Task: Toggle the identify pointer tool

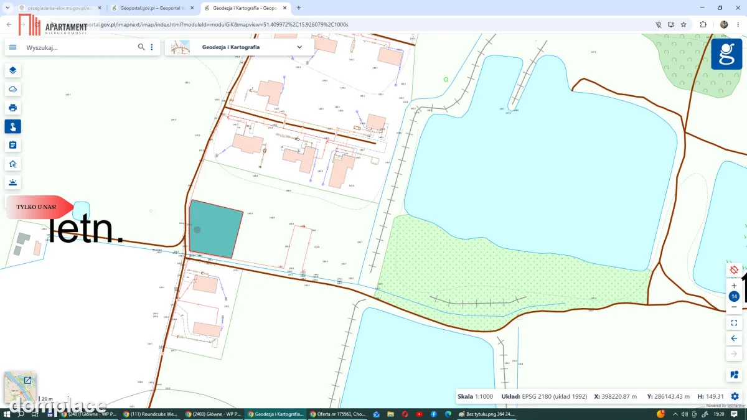Action: [x=12, y=126]
